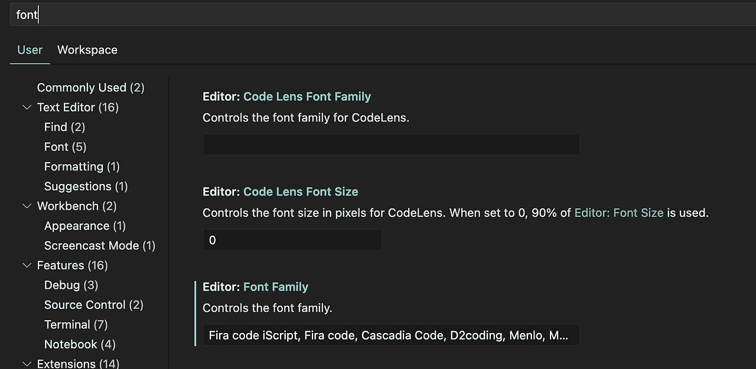
Task: Select the Find settings category
Action: [x=64, y=127]
